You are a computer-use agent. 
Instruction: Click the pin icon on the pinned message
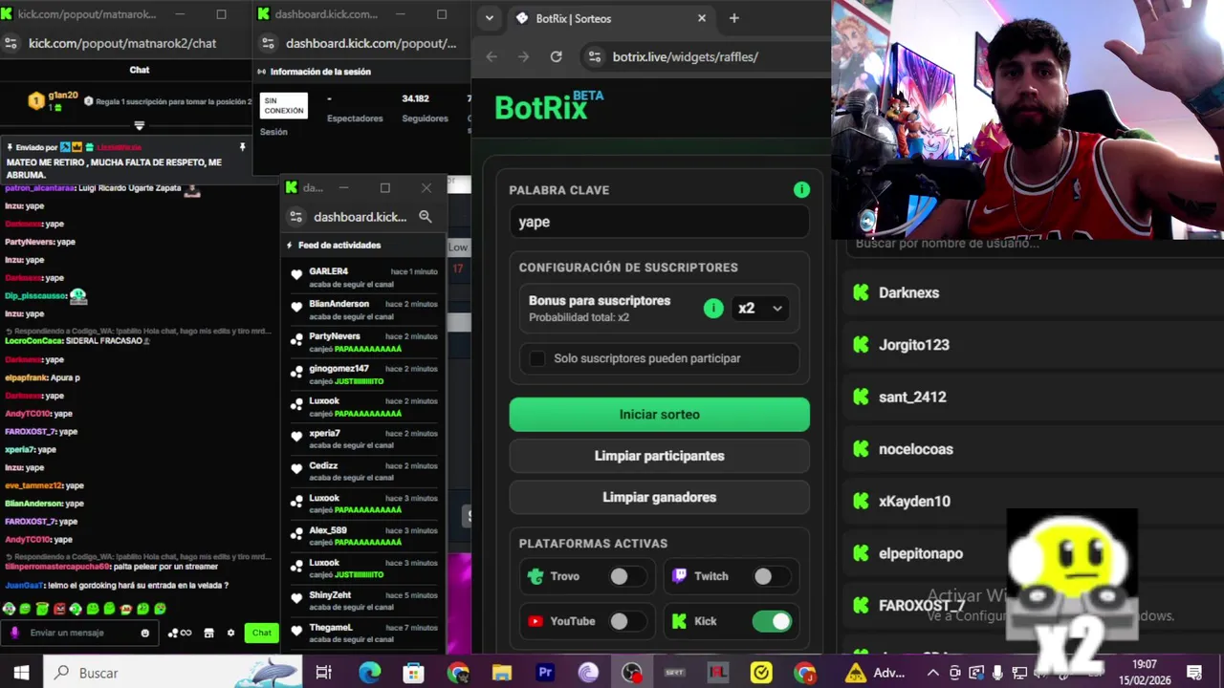242,147
